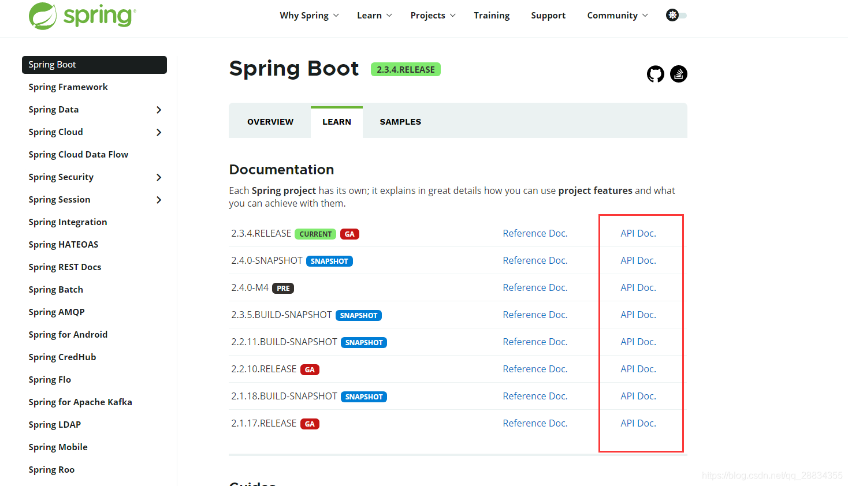Open Spring for Apache Kafka project
Viewport: 848px width, 486px height.
80,402
